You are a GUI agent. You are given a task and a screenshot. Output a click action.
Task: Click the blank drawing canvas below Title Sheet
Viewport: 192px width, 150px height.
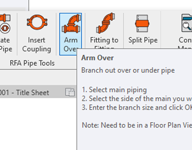pos(38,124)
